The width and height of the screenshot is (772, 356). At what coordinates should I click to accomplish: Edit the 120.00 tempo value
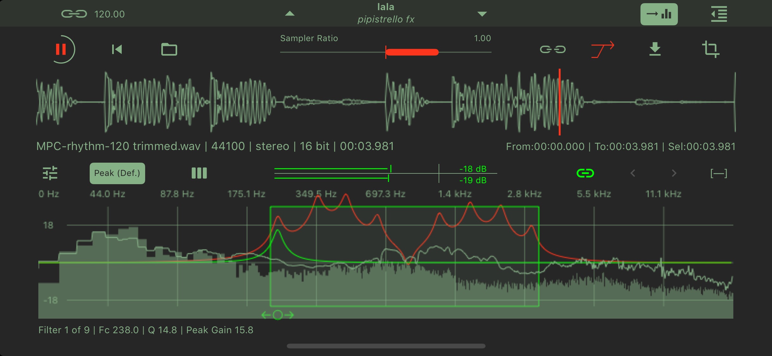pyautogui.click(x=109, y=14)
